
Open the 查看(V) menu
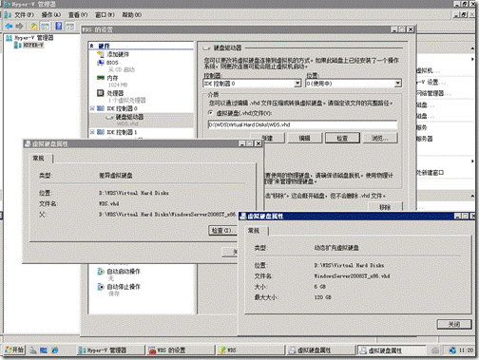tap(78, 15)
